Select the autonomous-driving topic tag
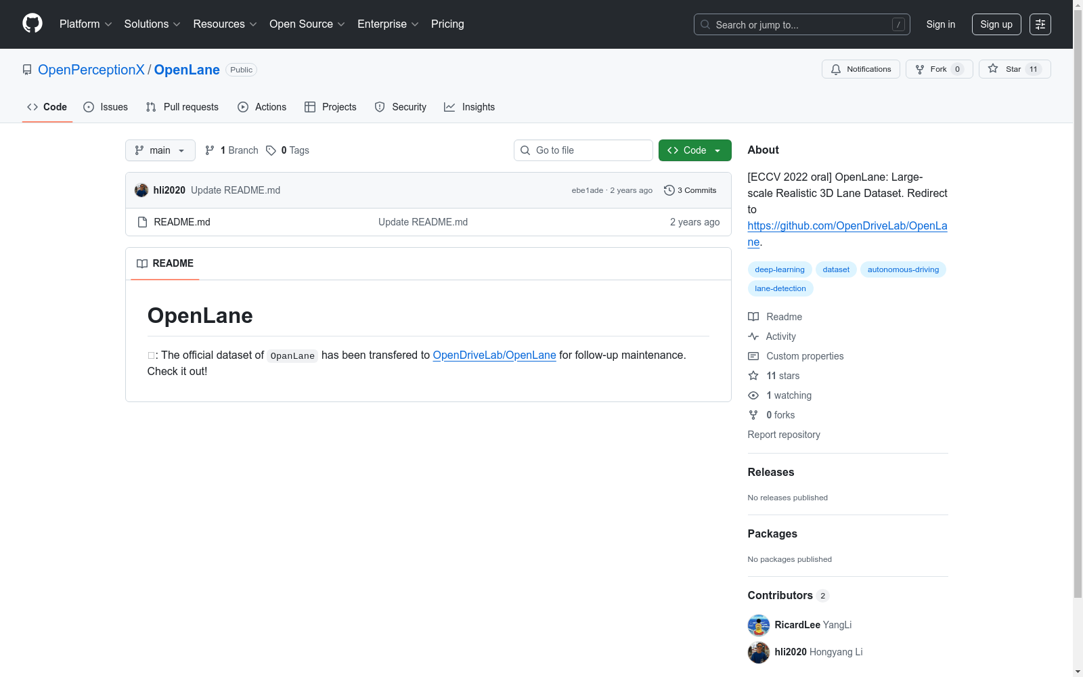Screen dimensions: 1083x677 (x=903, y=269)
